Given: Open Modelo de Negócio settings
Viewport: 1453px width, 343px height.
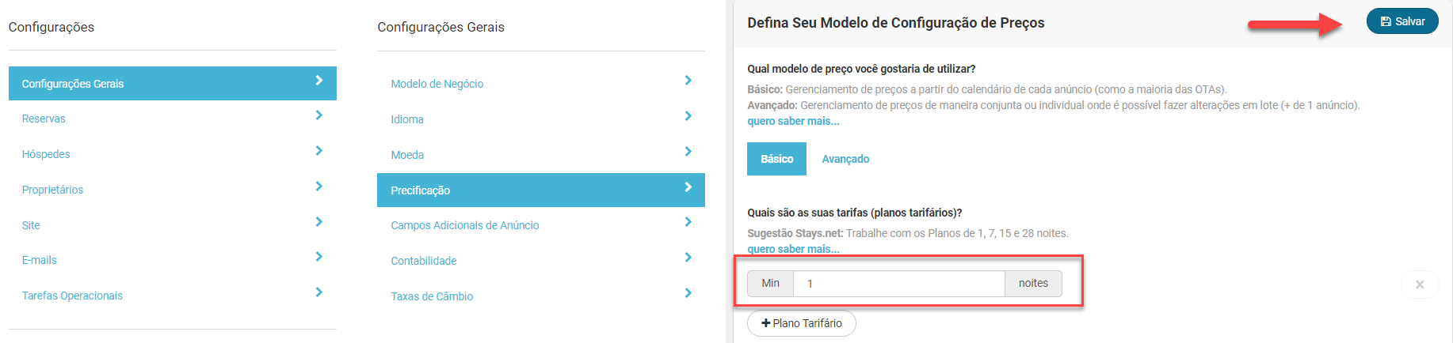Looking at the screenshot, I should (x=437, y=84).
